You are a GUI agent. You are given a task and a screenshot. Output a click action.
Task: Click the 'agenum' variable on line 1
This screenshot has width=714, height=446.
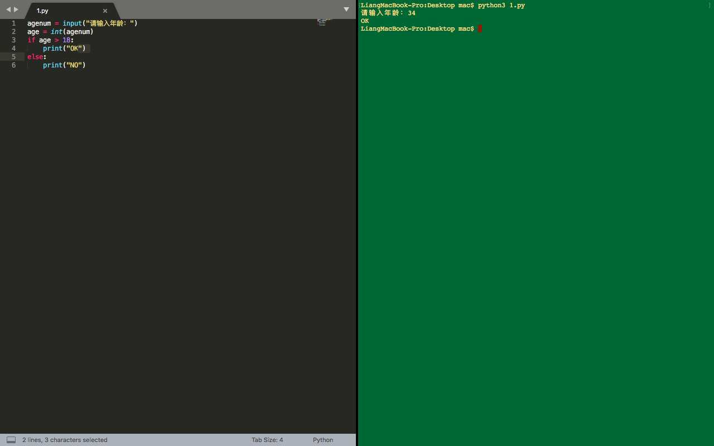(39, 23)
